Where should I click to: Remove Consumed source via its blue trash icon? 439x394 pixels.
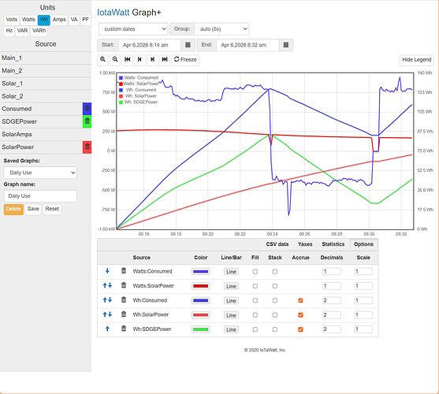87,109
